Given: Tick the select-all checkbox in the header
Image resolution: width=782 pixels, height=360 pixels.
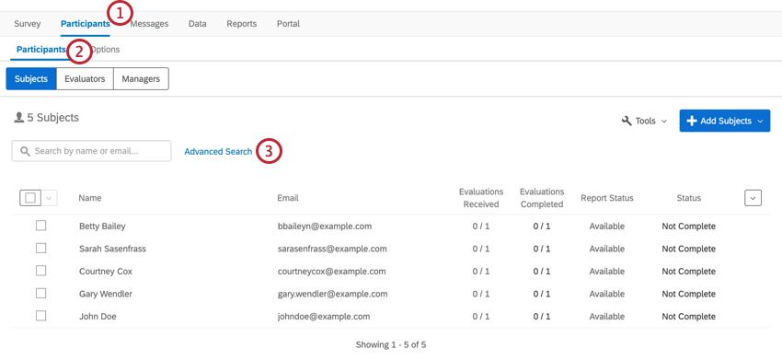Looking at the screenshot, I should [x=30, y=198].
